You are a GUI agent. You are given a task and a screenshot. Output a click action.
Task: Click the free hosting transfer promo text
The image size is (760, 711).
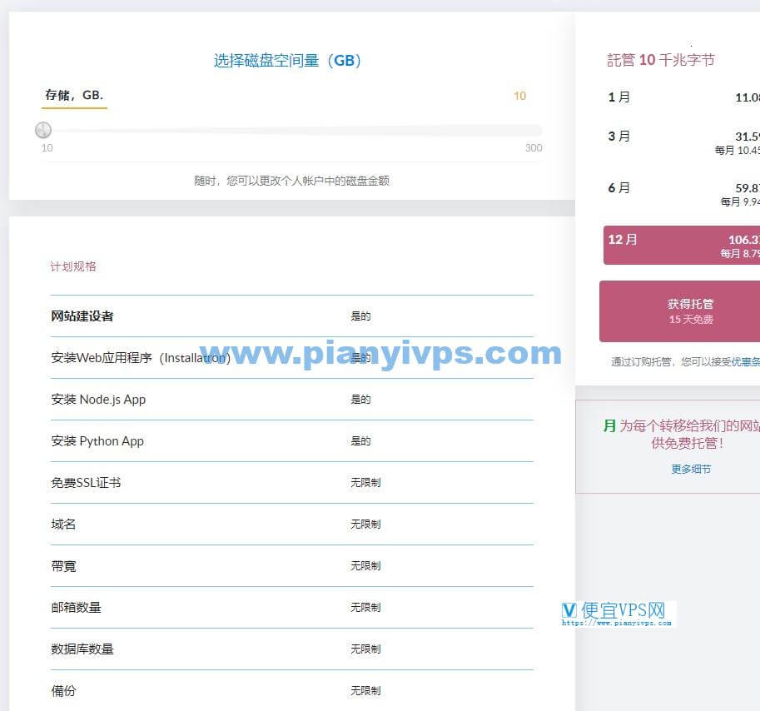pyautogui.click(x=682, y=435)
